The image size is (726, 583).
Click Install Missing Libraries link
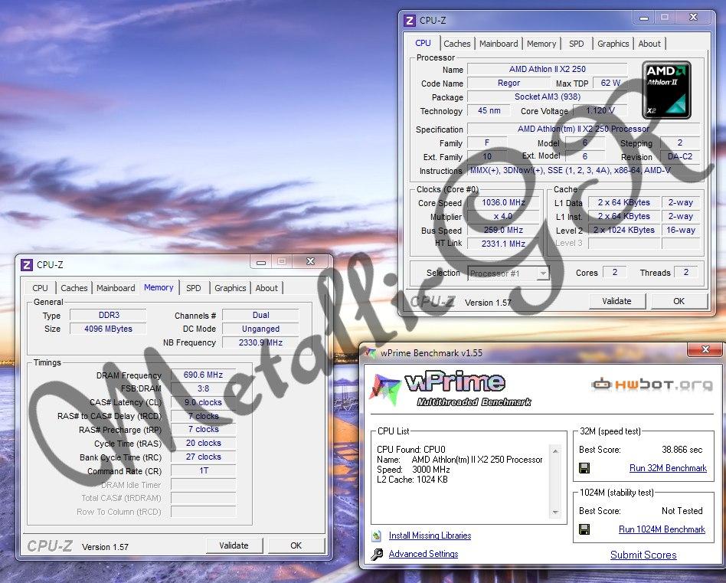[430, 536]
